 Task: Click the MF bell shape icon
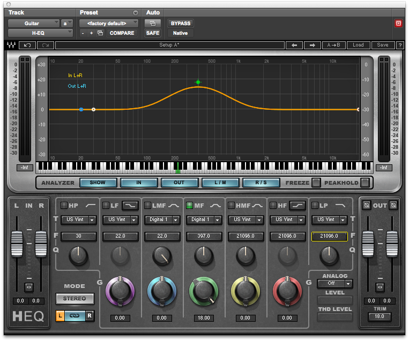[x=215, y=206]
